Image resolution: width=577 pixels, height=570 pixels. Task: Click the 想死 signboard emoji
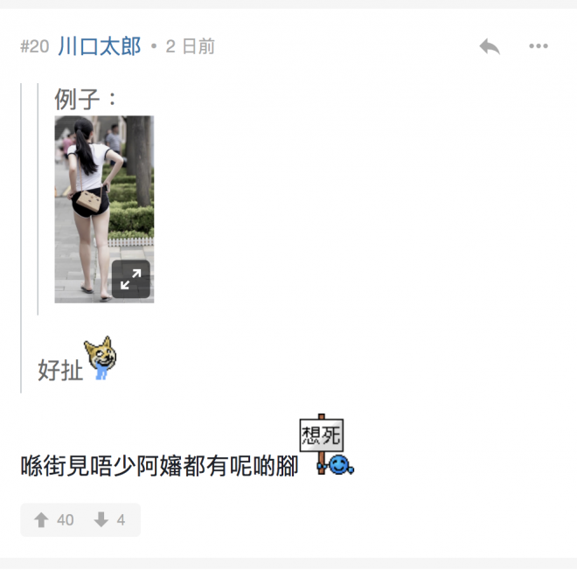(x=322, y=435)
